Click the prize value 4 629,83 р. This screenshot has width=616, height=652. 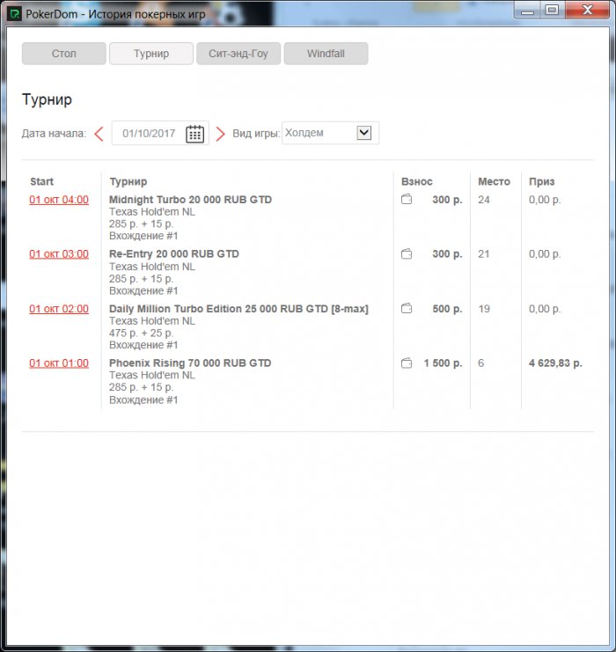(555, 363)
